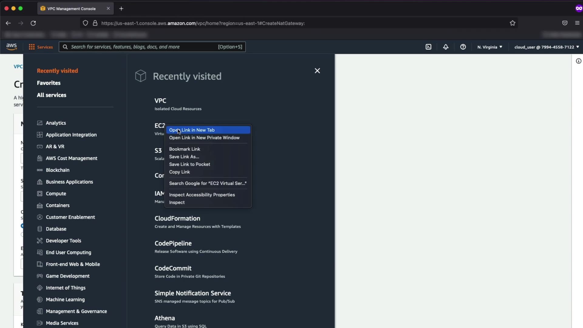Click the Services grid icon

point(32,47)
